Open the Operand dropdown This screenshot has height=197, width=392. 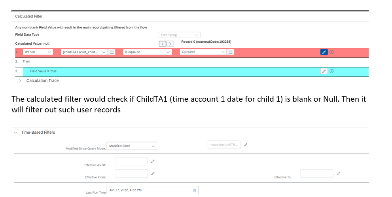coord(203,52)
